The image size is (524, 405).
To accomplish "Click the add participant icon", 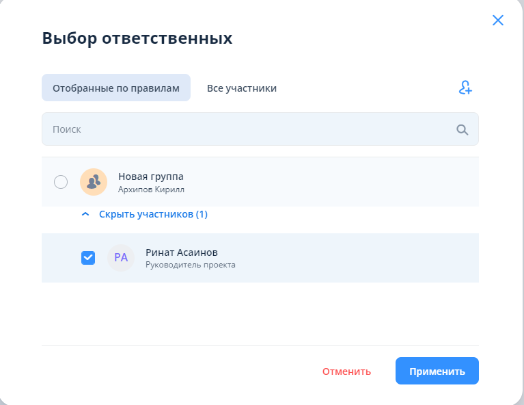I will pyautogui.click(x=465, y=88).
